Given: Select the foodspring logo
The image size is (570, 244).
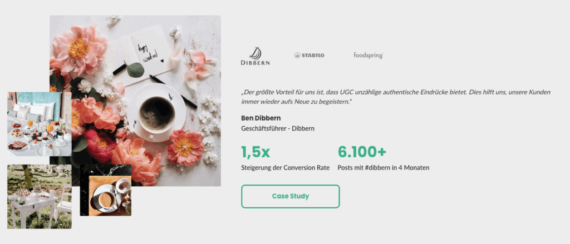Looking at the screenshot, I should coord(368,55).
